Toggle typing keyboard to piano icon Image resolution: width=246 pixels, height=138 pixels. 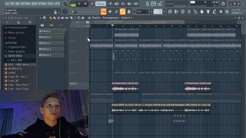pos(103,11)
